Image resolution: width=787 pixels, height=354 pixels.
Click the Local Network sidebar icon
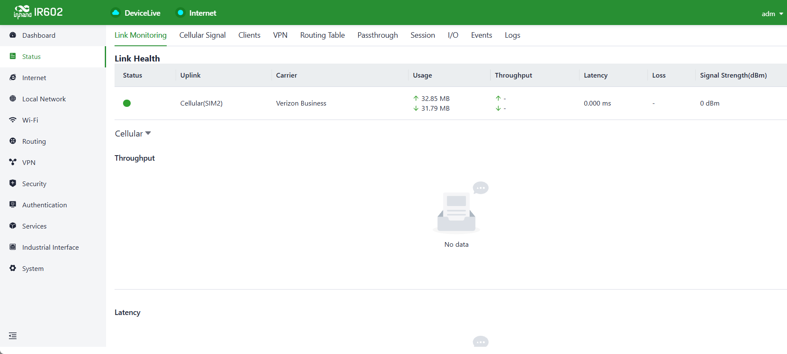13,99
